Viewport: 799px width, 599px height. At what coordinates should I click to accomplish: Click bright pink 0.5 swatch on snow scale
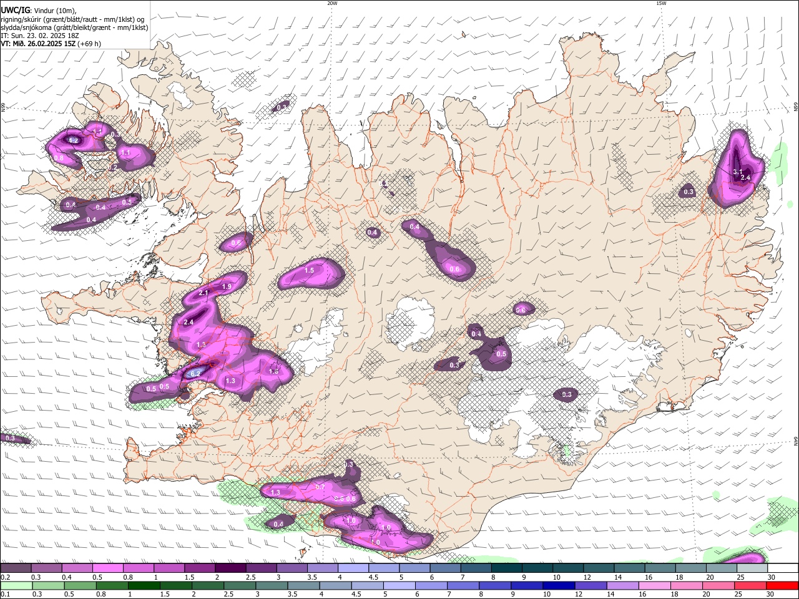pos(107,568)
